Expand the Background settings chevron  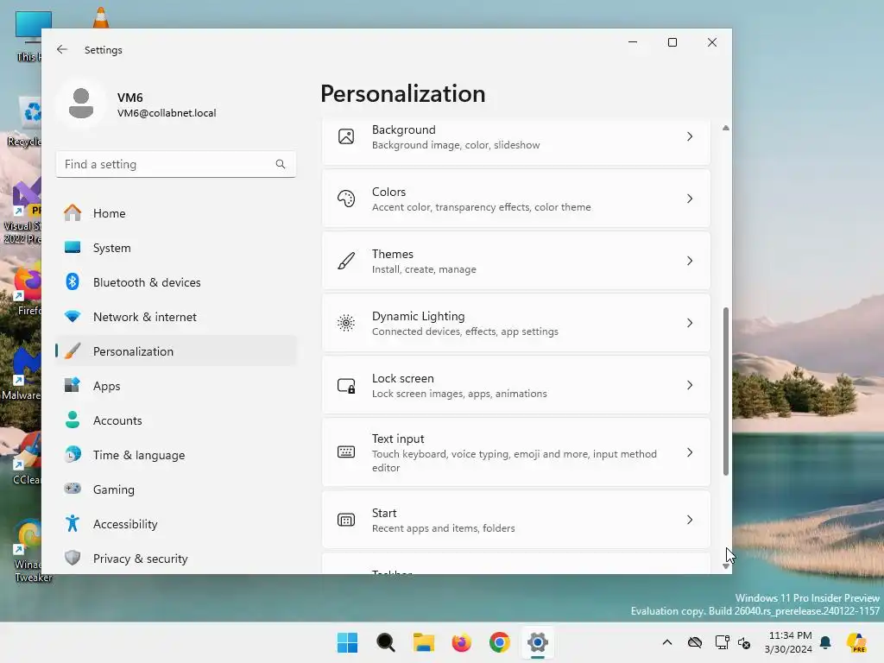[690, 136]
